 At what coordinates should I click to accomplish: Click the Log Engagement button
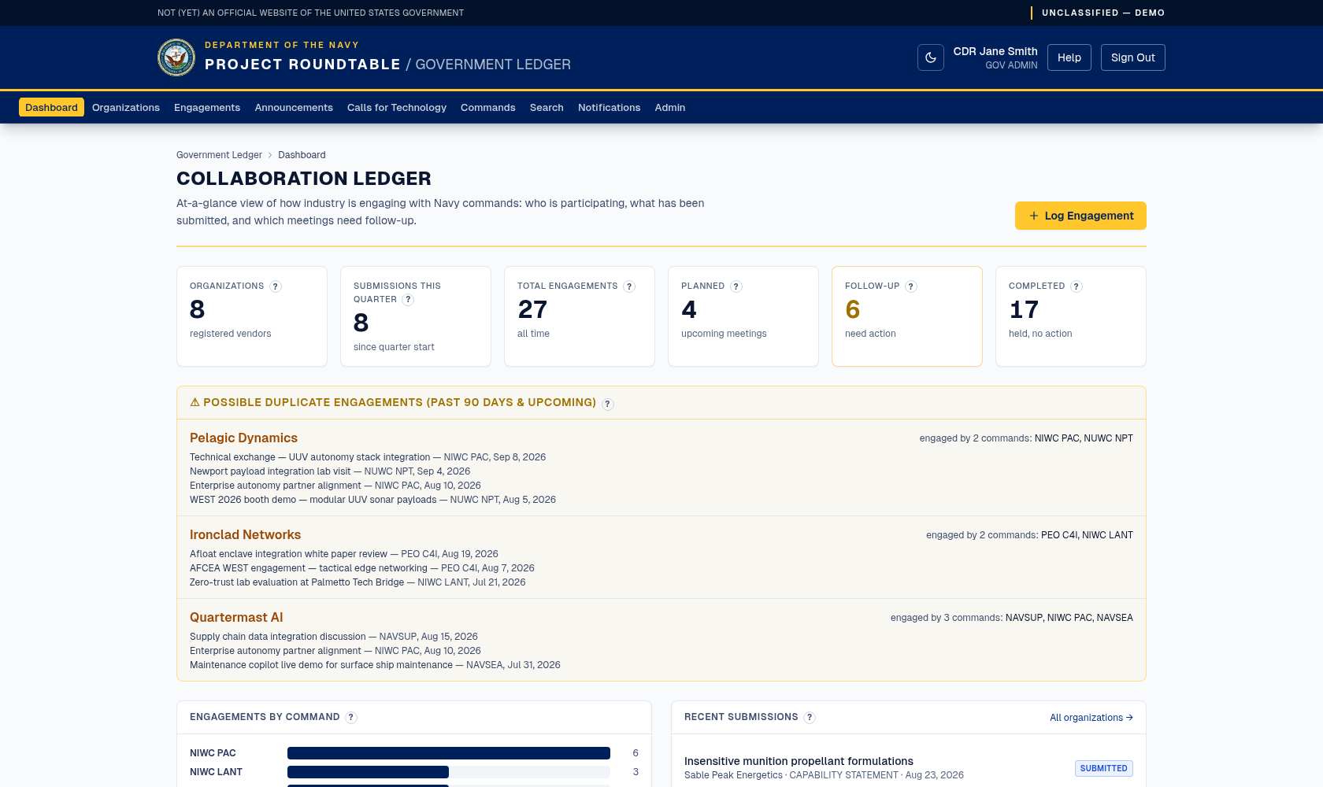pyautogui.click(x=1080, y=216)
